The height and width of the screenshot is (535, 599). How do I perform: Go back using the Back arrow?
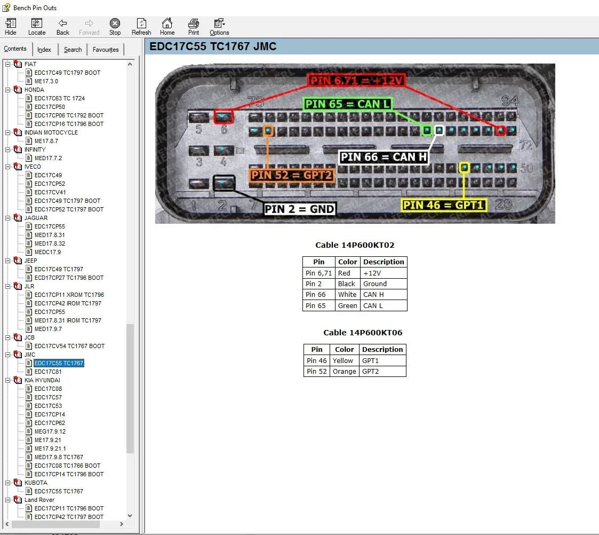[63, 27]
